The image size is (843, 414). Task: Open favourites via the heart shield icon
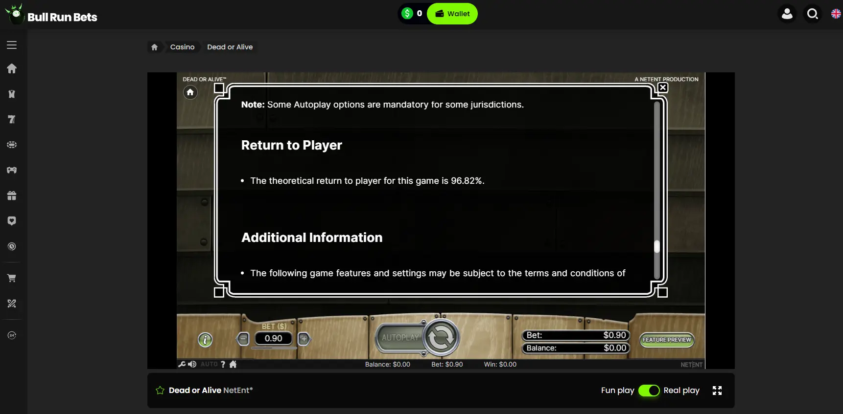[12, 221]
